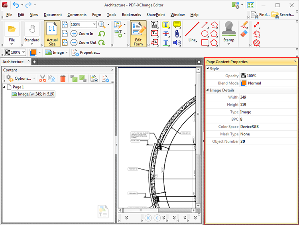Open the Document menu
This screenshot has width=299, height=225.
tap(53, 15)
